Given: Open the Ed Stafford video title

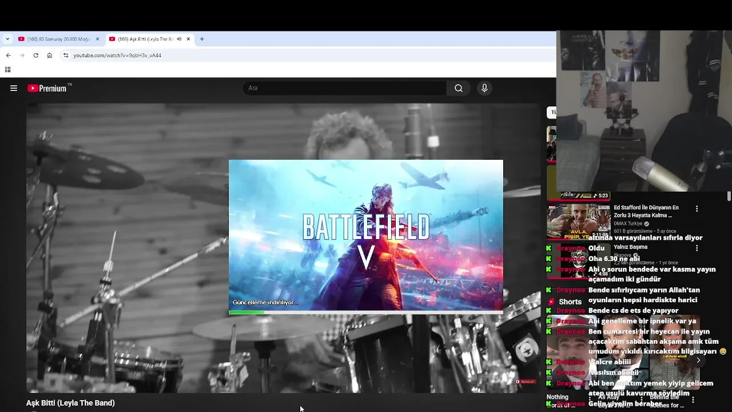Looking at the screenshot, I should tap(646, 211).
